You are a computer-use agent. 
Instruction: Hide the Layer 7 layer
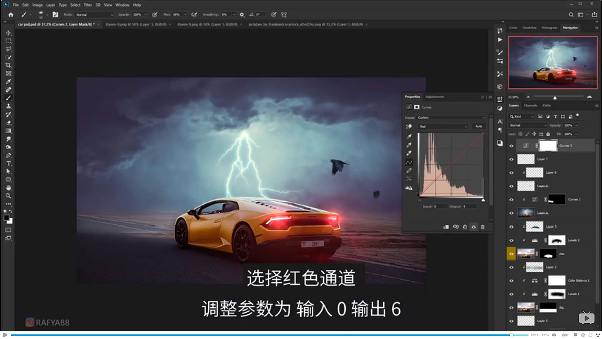(511, 159)
